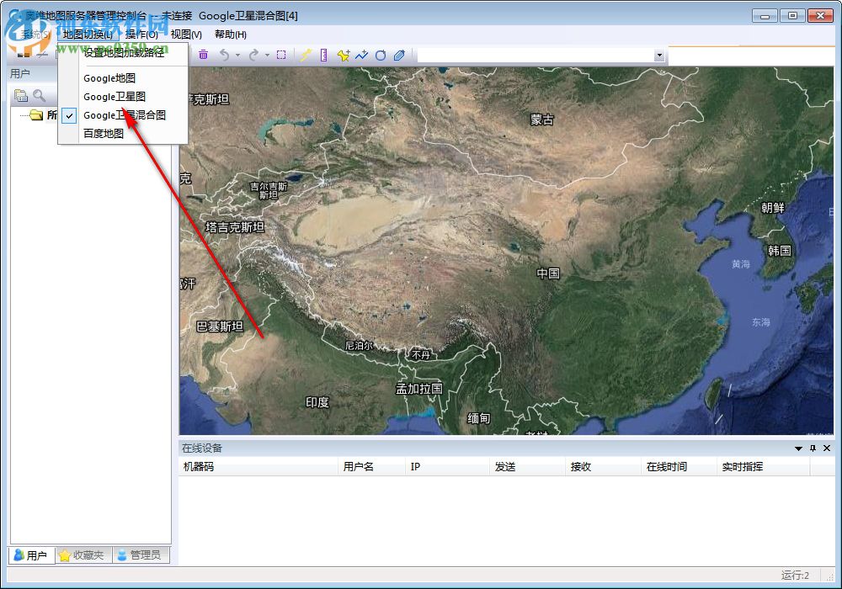
Task: Click the Undo arrow icon
Action: pos(226,55)
